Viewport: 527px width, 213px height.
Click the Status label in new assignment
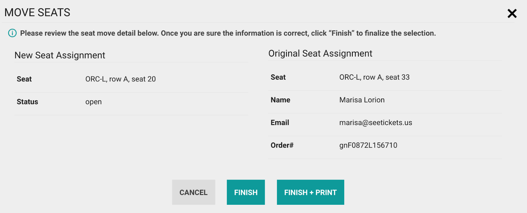(x=27, y=102)
